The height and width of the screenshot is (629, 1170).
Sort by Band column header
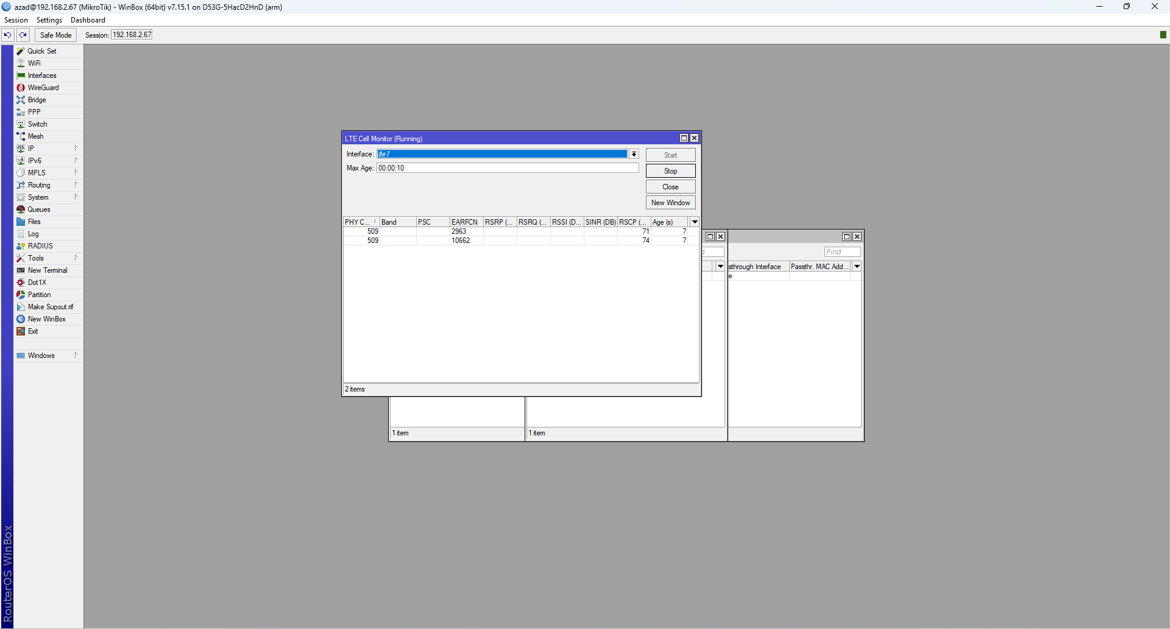398,222
